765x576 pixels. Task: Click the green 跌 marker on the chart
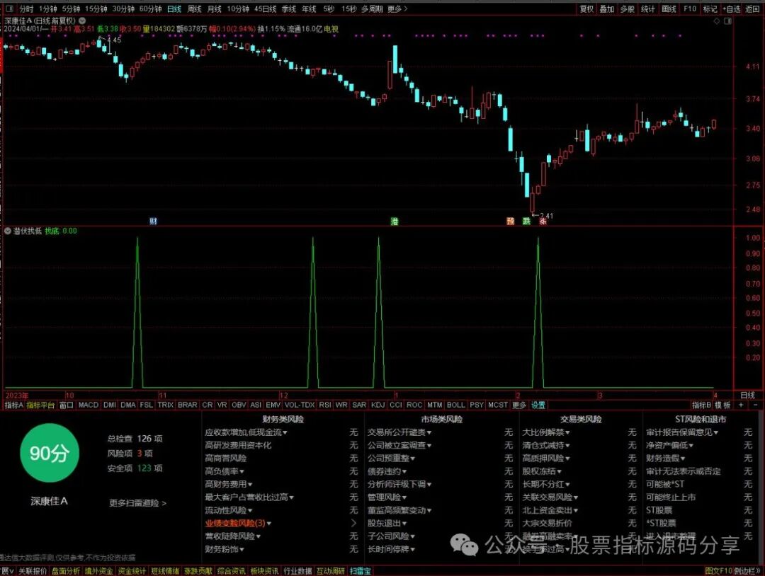(x=526, y=221)
